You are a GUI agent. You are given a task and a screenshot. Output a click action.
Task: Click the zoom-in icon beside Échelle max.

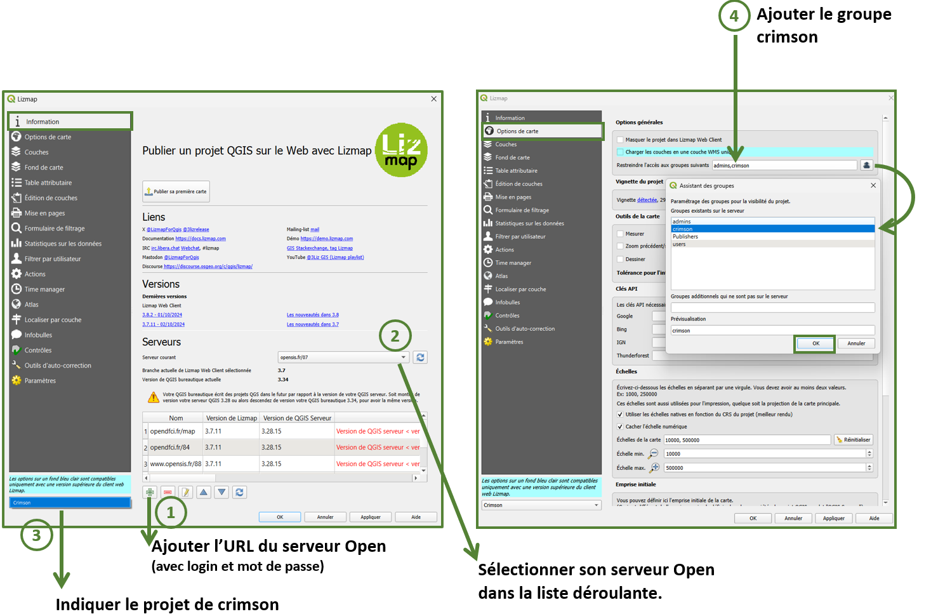(x=654, y=468)
